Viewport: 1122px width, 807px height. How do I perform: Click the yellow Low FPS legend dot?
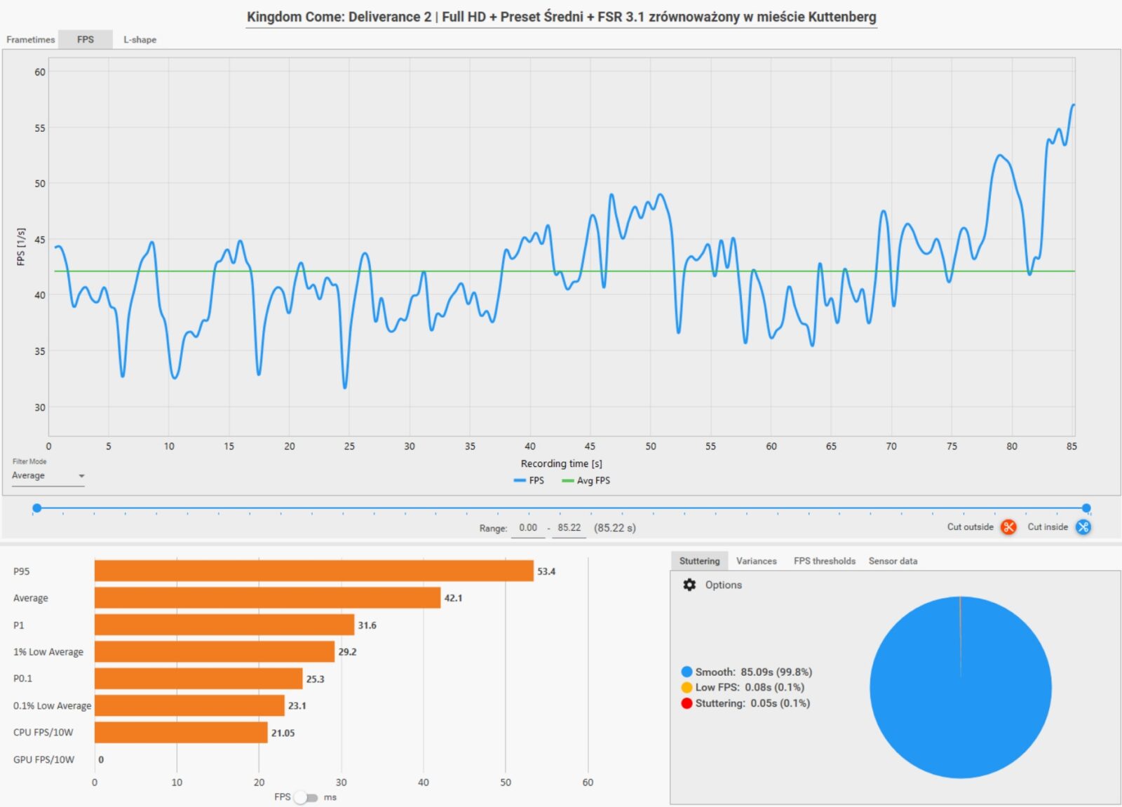click(687, 688)
